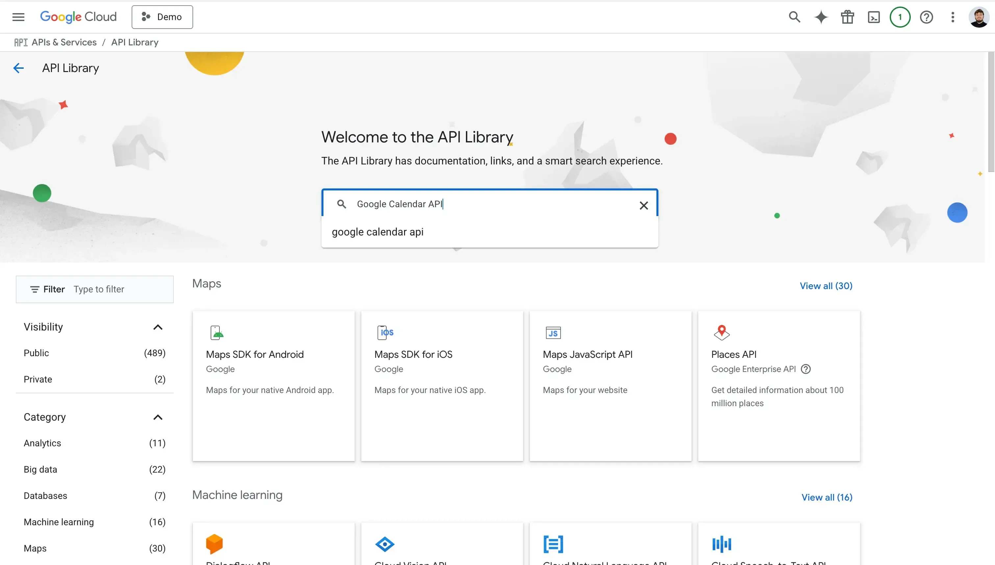
Task: Collapse the Visibility section
Action: tap(158, 327)
